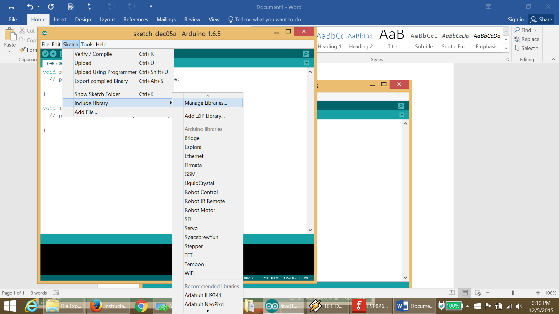Open the Word File tab

(13, 19)
